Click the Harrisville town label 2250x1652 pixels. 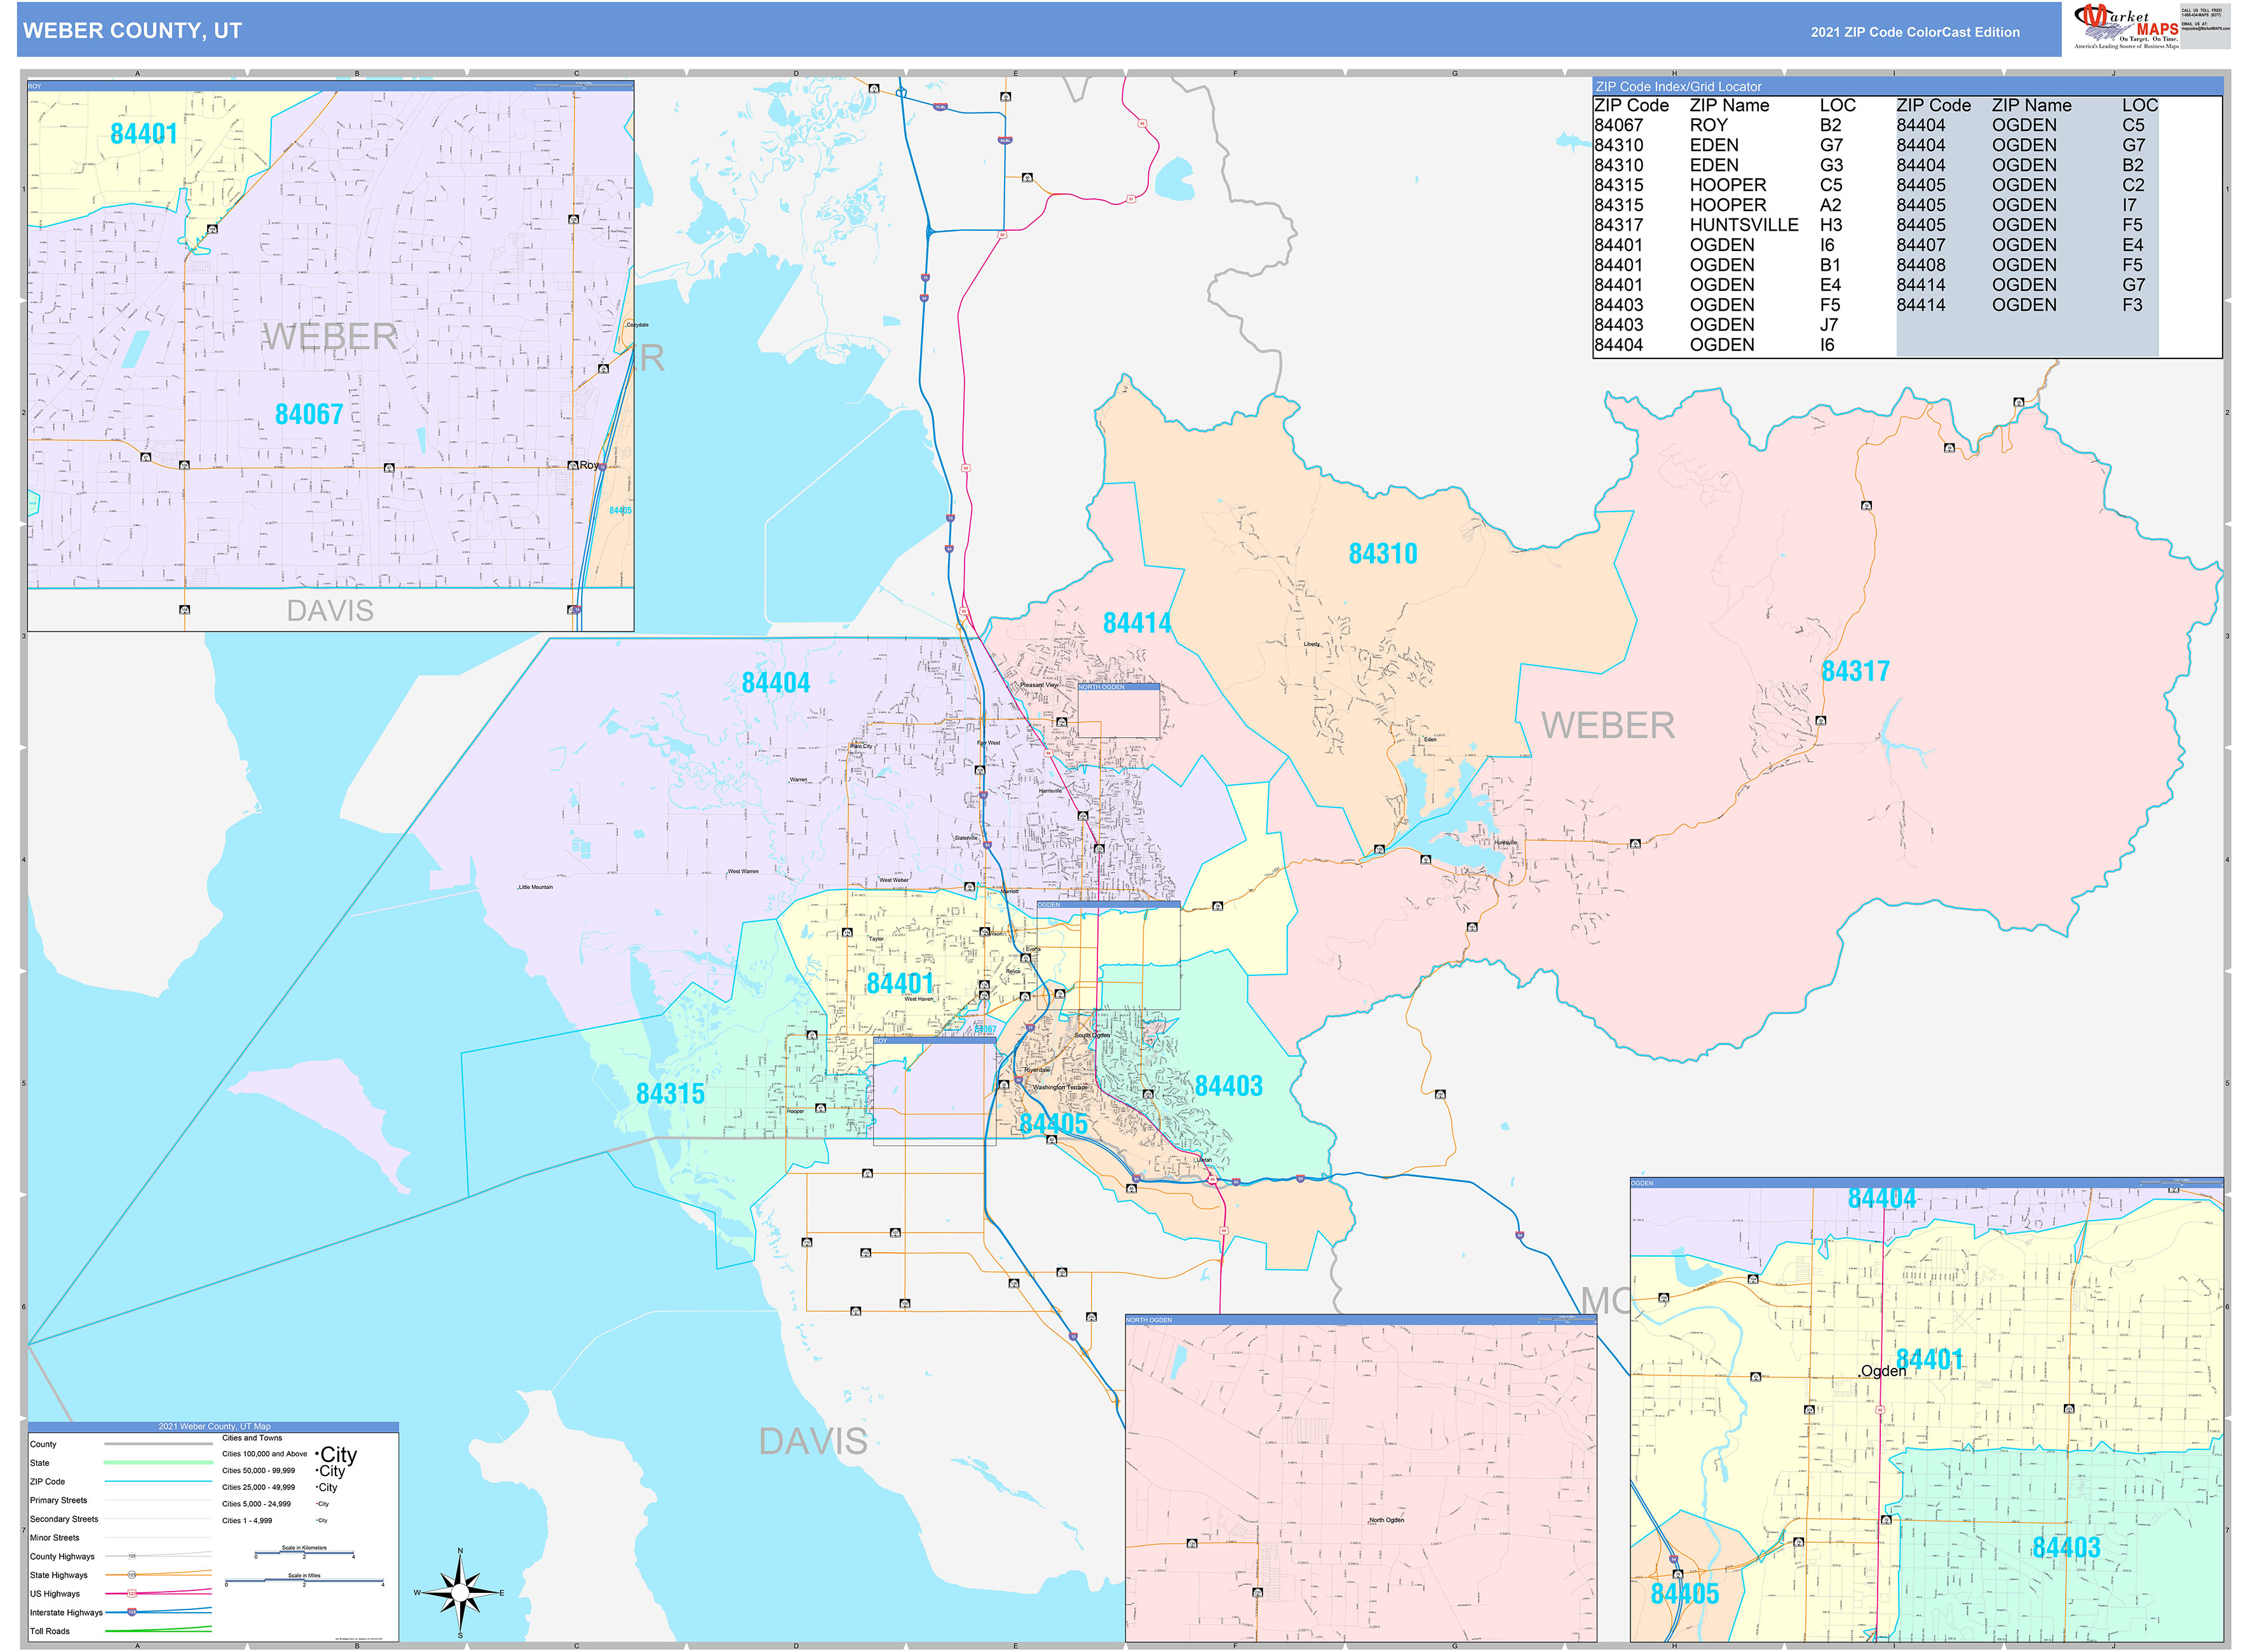1050,791
